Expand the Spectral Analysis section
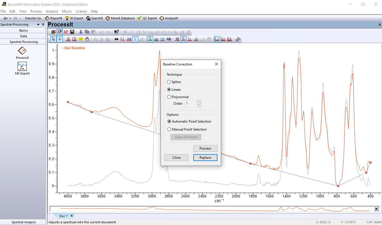The height and width of the screenshot is (225, 382). pyautogui.click(x=24, y=222)
